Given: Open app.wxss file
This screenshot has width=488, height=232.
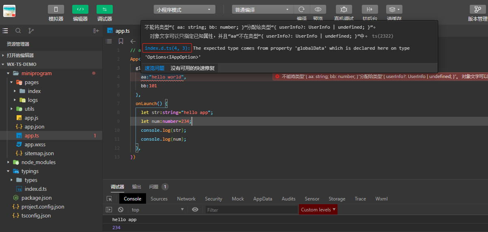Looking at the screenshot, I should click(x=51, y=144).
